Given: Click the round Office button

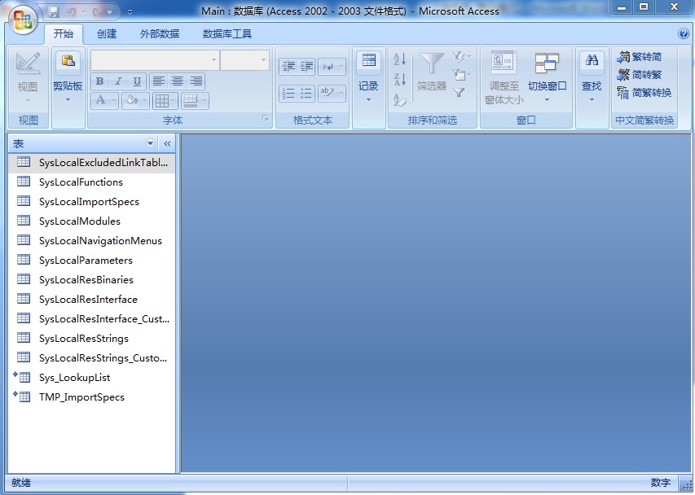Looking at the screenshot, I should tap(23, 20).
